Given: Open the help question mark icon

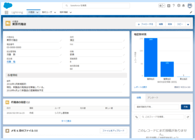Looking at the screenshot, I should (x=173, y=6).
